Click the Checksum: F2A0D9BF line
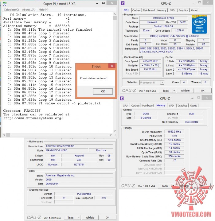215x221 pixels. [22, 110]
